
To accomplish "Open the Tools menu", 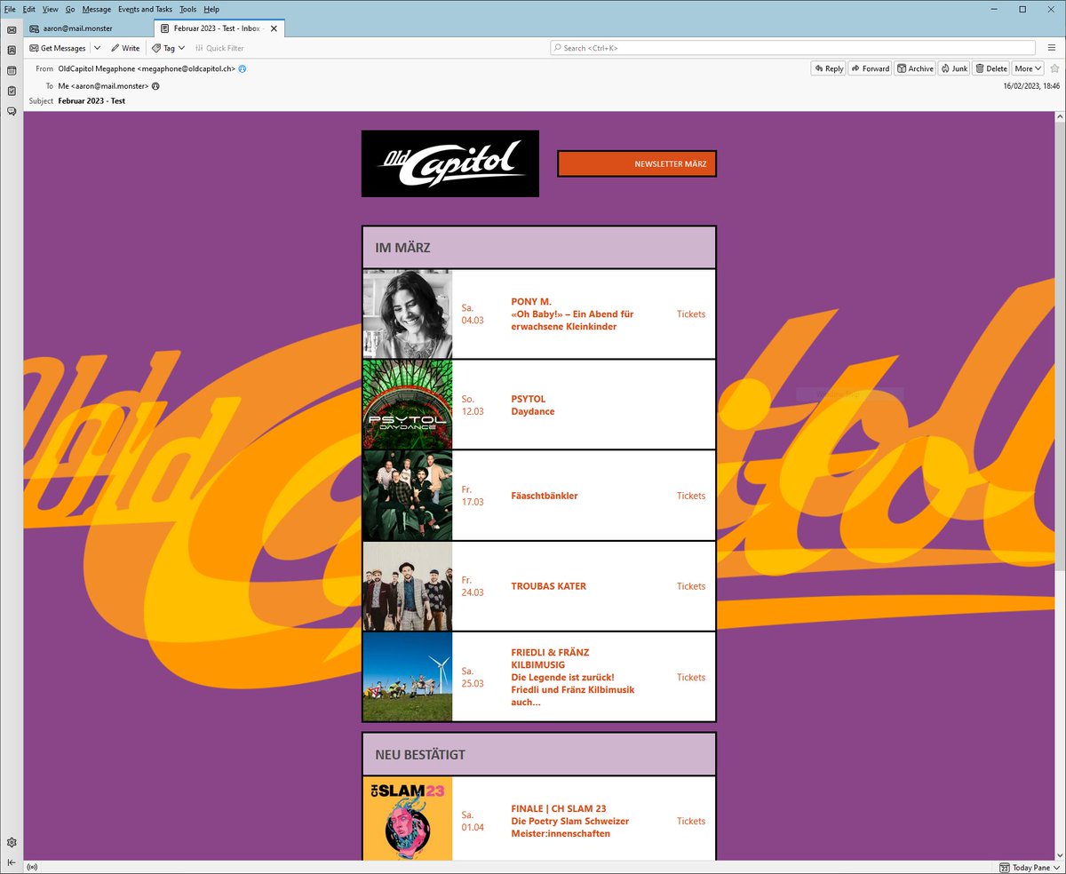I will [188, 9].
